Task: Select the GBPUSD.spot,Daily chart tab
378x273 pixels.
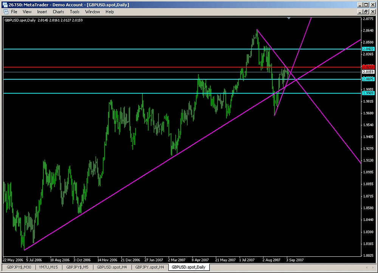Action: tap(189, 267)
